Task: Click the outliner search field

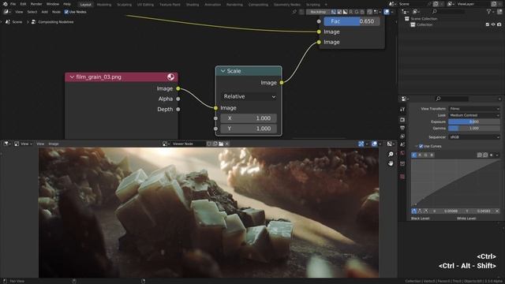Action: pyautogui.click(x=448, y=12)
